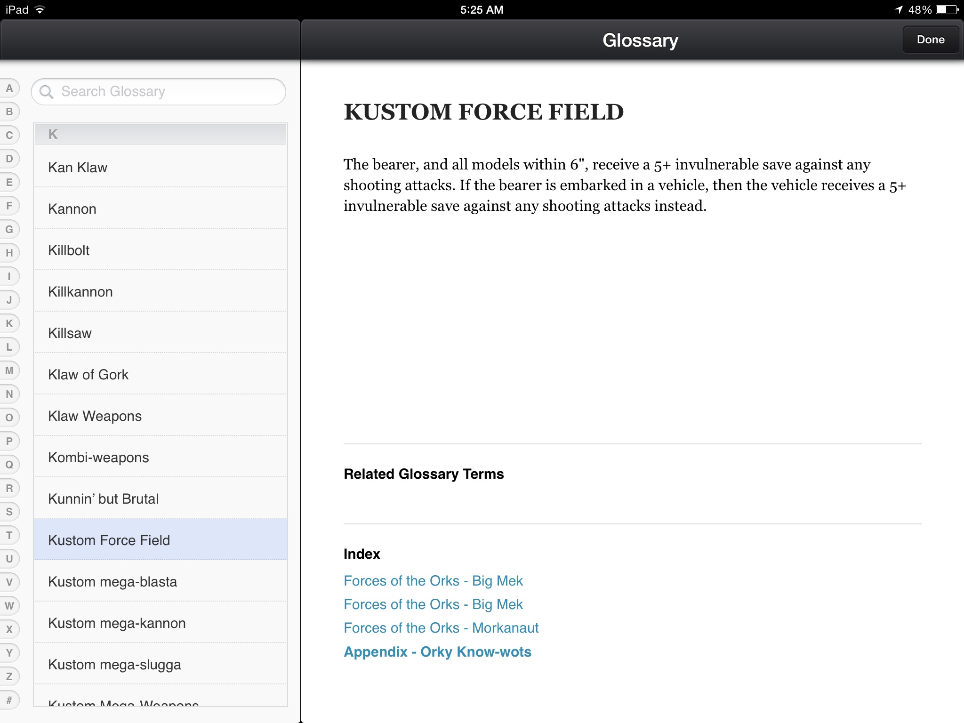
Task: Jump to letter A in index
Action: [9, 88]
